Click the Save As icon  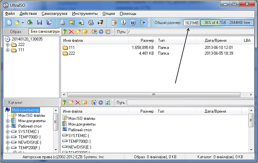49,23
